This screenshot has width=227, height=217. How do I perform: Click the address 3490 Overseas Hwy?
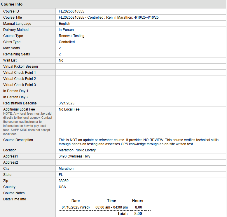click(x=74, y=156)
